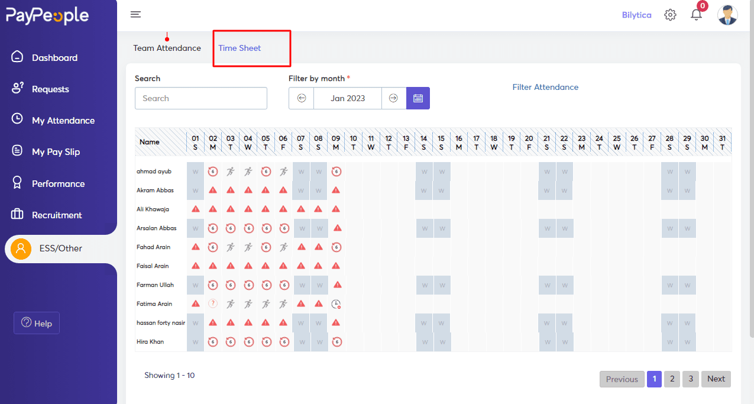Click the Help button

click(37, 323)
